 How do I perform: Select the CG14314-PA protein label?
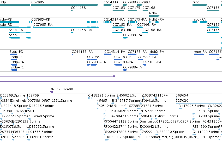tap(115, 52)
